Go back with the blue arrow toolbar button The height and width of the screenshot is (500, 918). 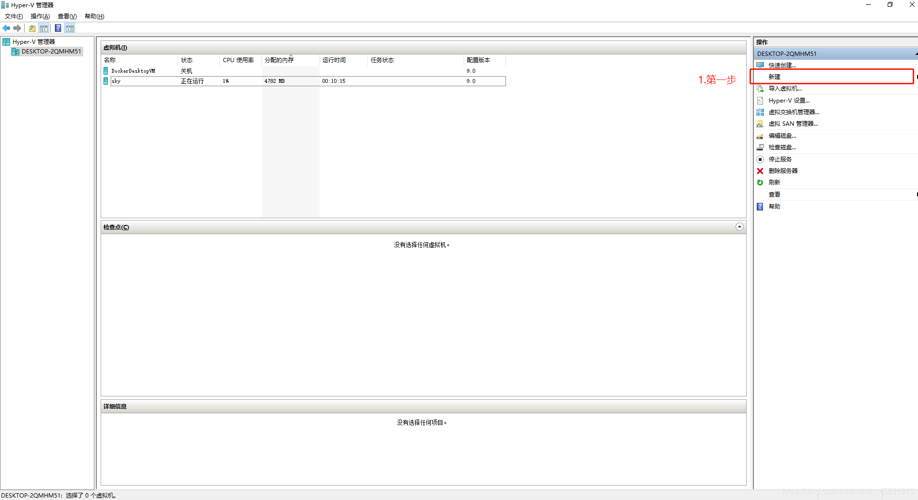(x=6, y=28)
